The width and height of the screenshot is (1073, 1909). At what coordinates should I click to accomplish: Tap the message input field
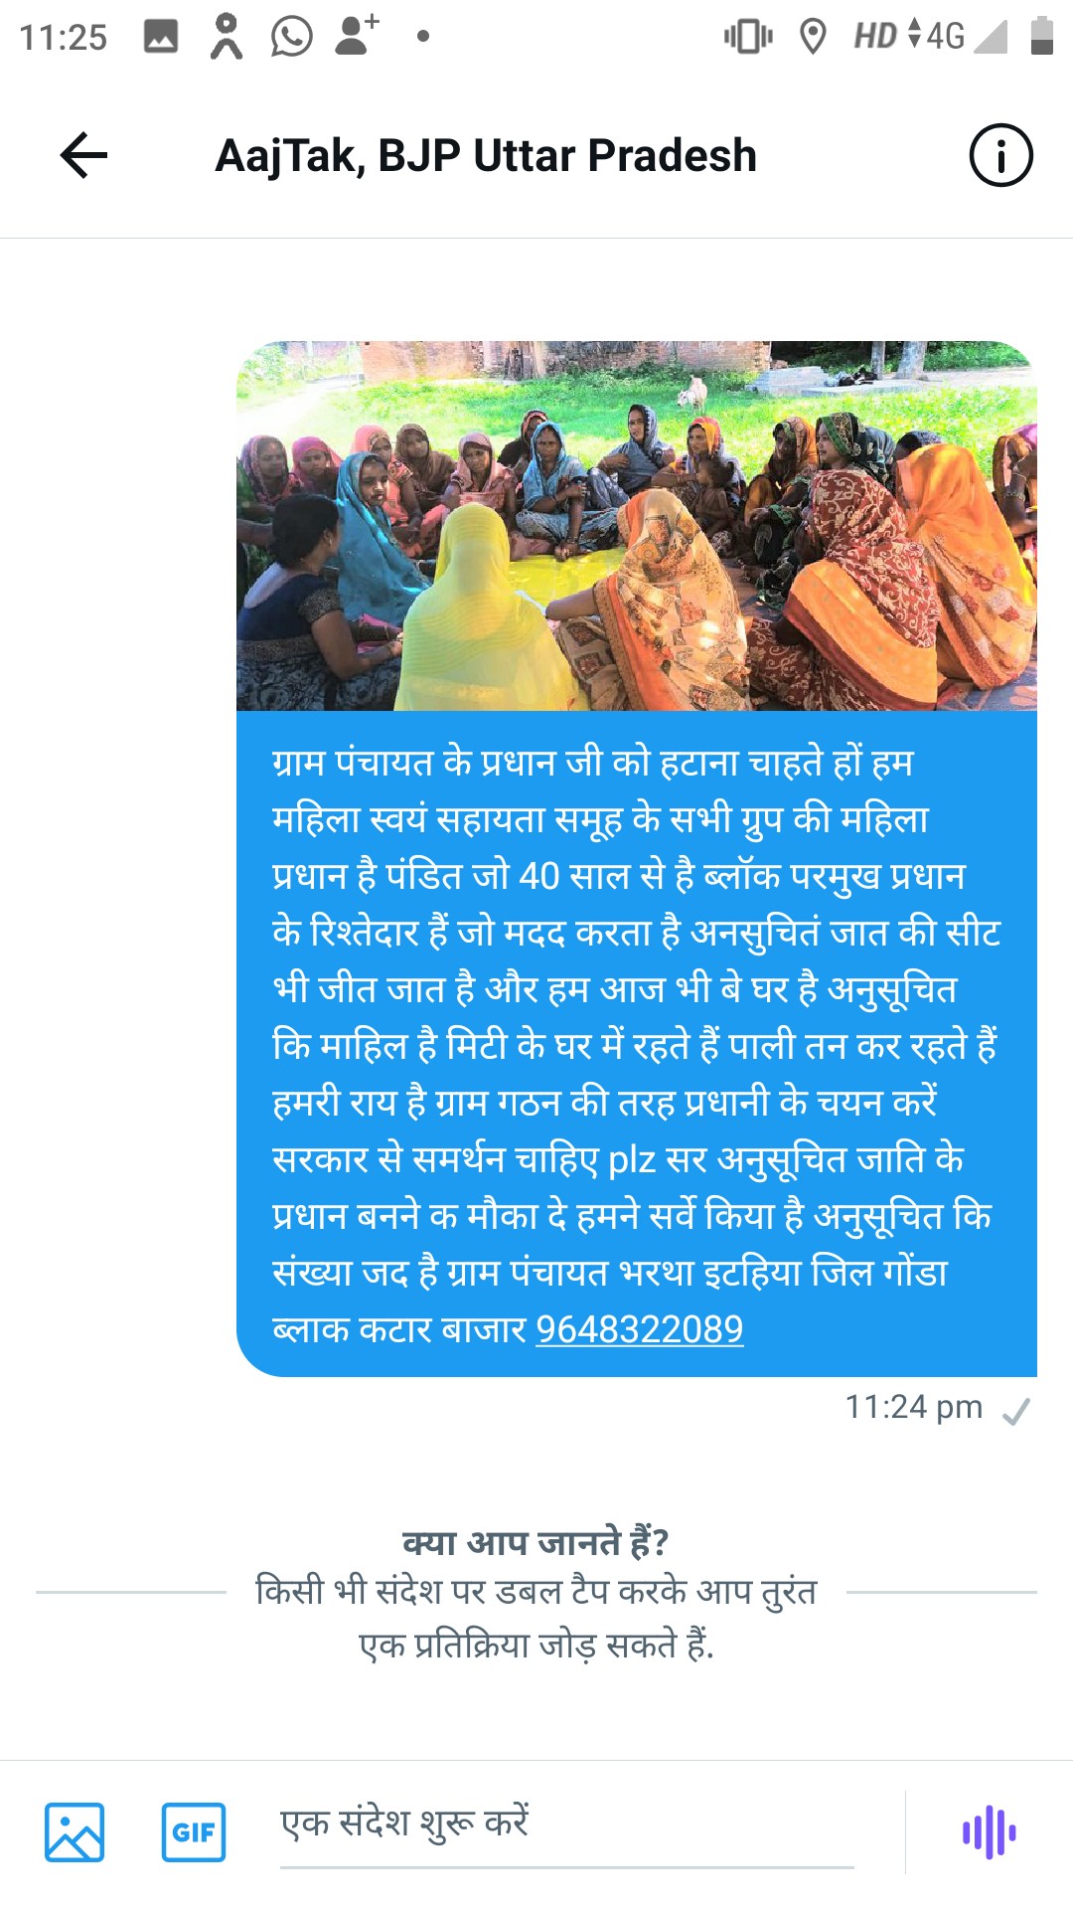(x=566, y=1826)
